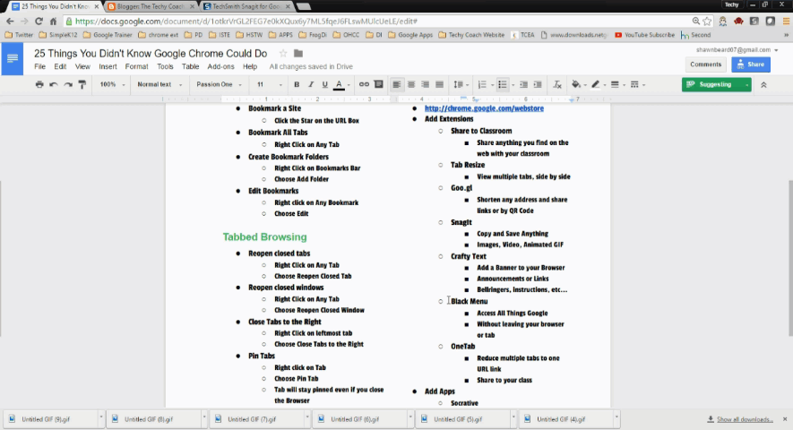Open the Docs home menu icon
793x430 pixels.
[x=13, y=60]
